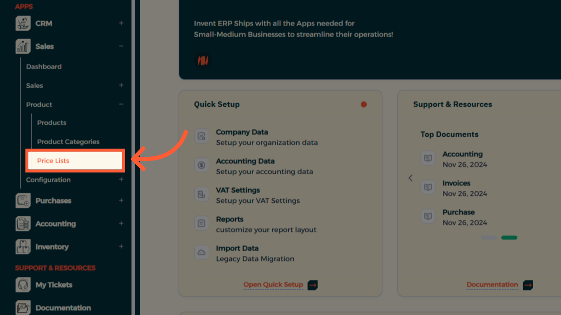Click the Import Data cloud icon
Viewport: 561px width, 315px height.
[201, 253]
